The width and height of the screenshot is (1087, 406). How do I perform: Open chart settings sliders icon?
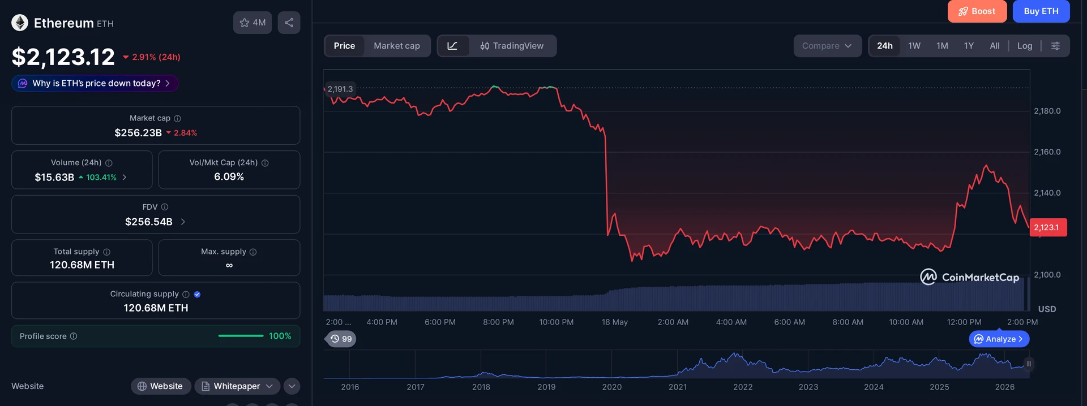[1055, 46]
